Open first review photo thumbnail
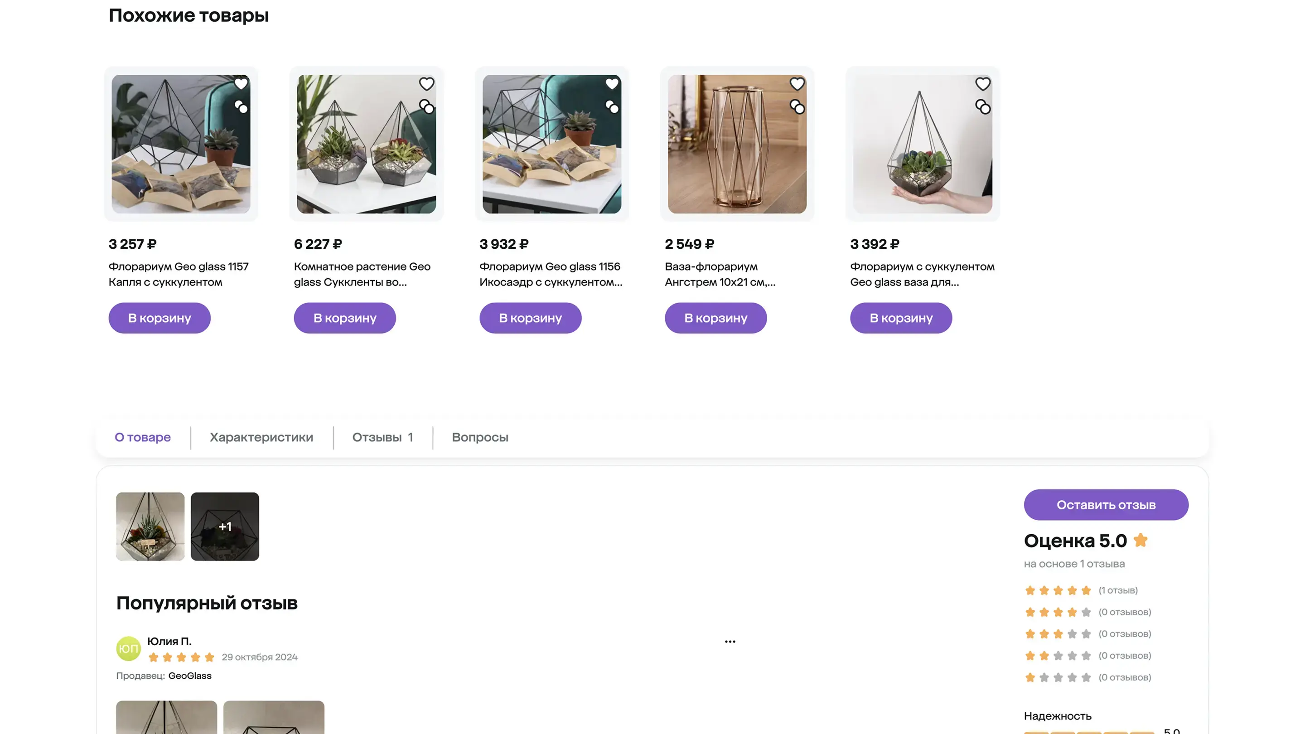This screenshot has width=1305, height=734. tap(150, 526)
